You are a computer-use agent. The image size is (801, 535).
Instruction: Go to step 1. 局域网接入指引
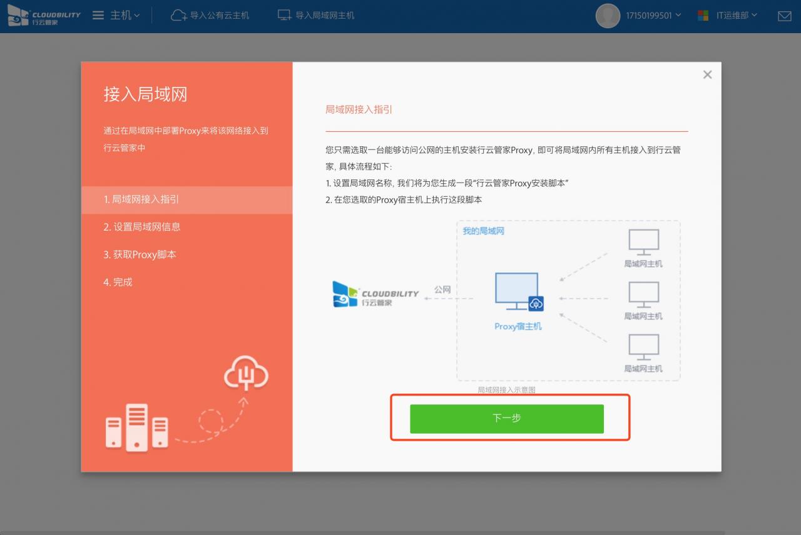tap(186, 199)
